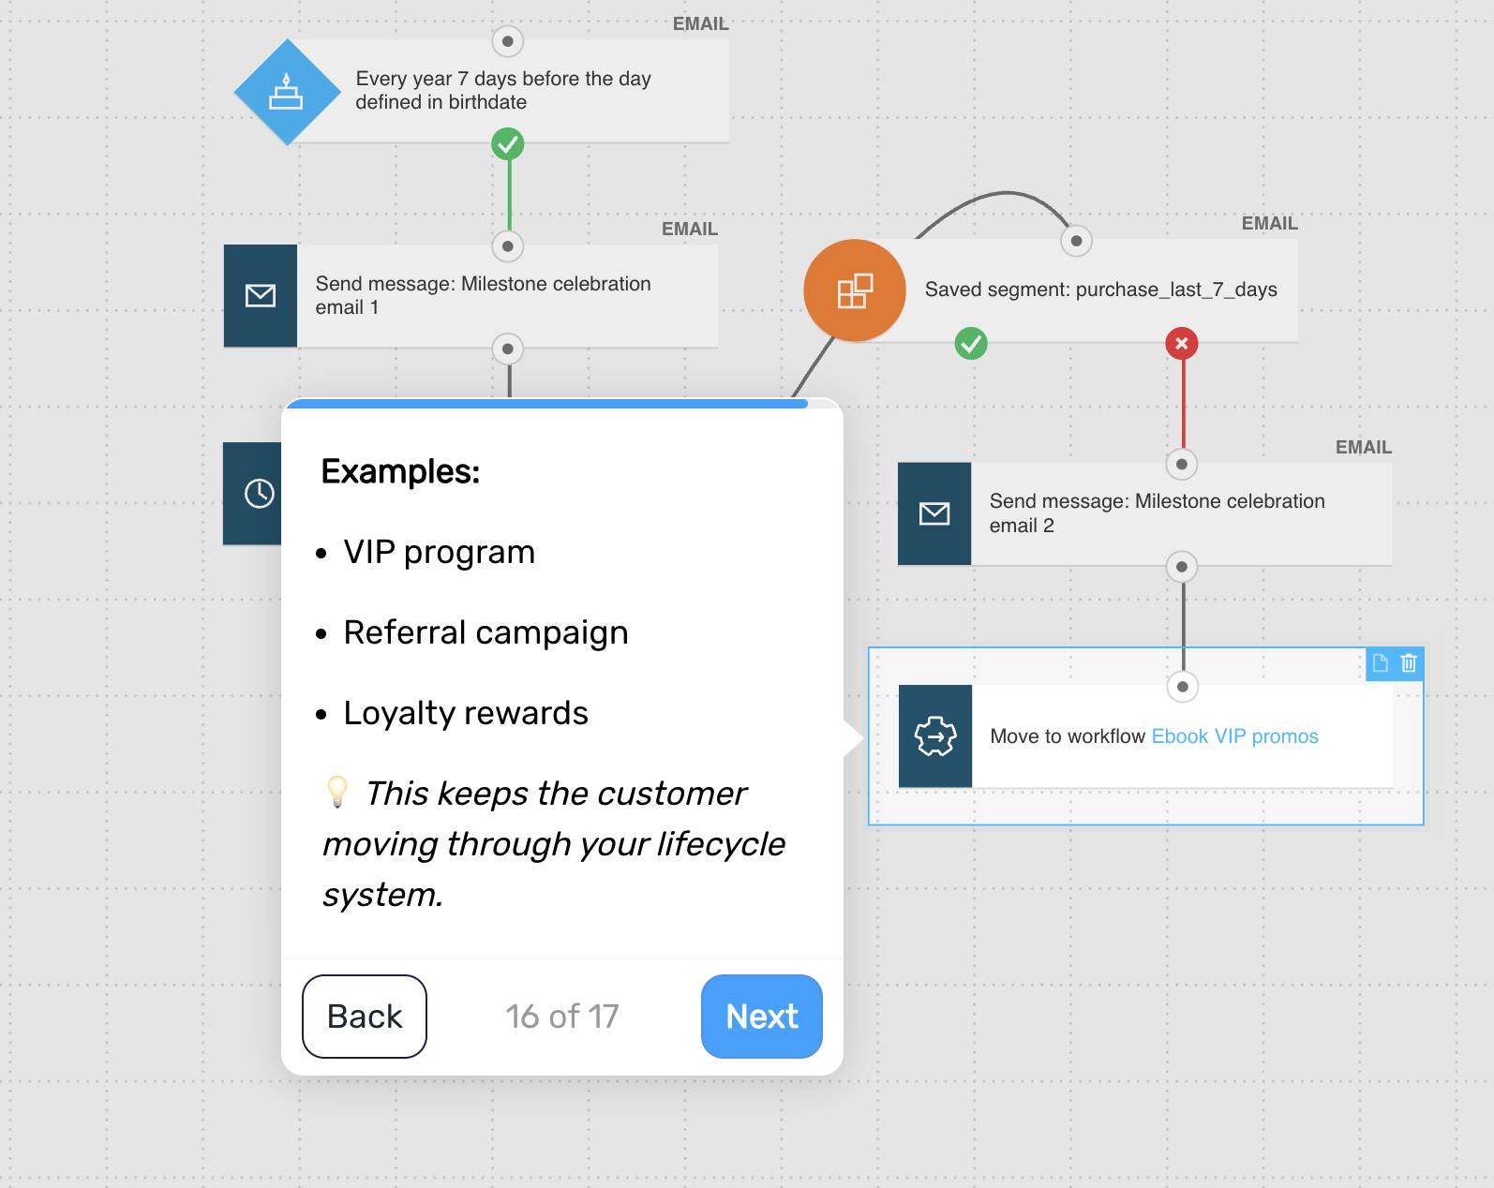
Task: Click EMAIL label above Milestone email 1
Action: click(689, 230)
